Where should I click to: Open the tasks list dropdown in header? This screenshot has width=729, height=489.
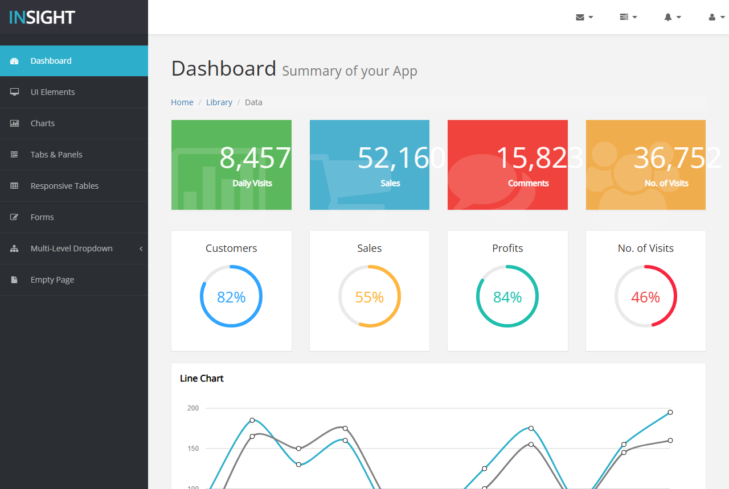click(628, 17)
